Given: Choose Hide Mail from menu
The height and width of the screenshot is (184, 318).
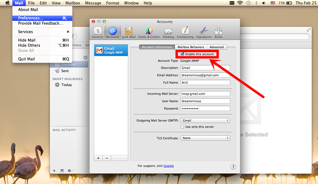Looking at the screenshot, I should [42, 40].
